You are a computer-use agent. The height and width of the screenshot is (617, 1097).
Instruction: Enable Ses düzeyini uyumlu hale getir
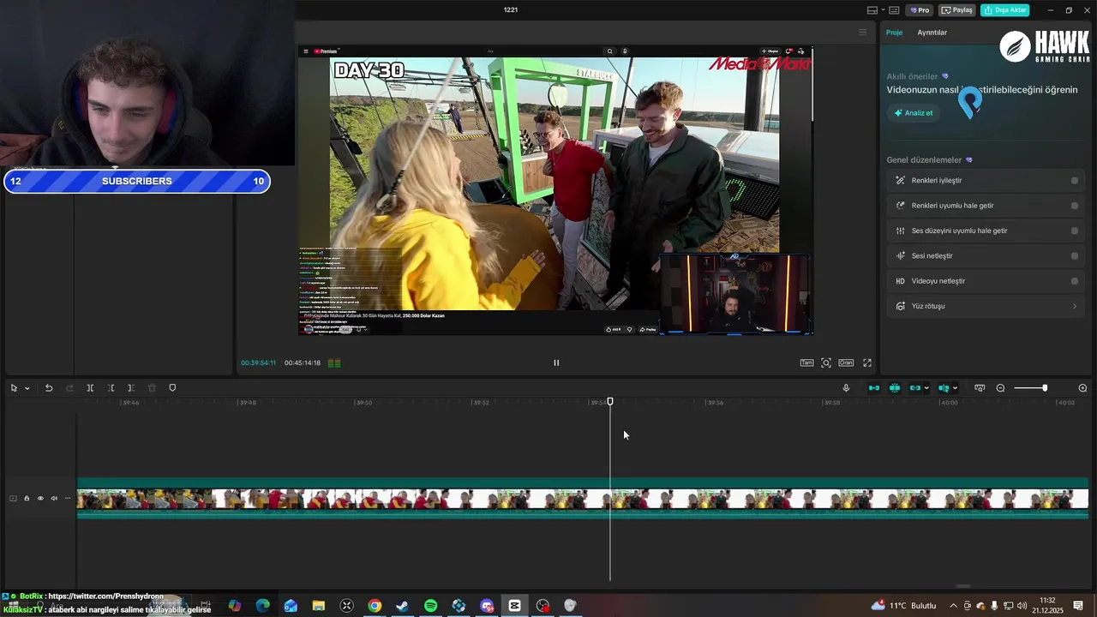tap(1075, 231)
